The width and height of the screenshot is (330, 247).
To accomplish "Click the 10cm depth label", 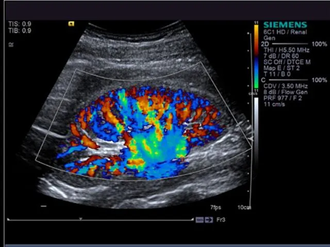I will coord(244,207).
